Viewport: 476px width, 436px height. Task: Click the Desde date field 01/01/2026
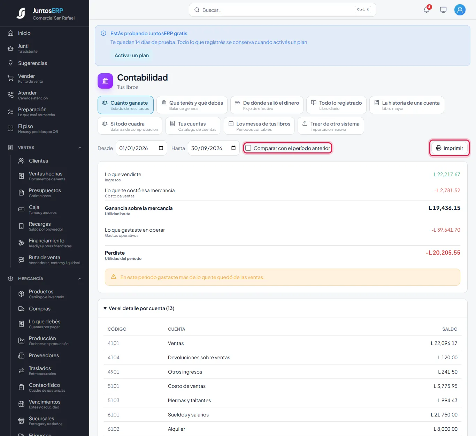tap(141, 148)
